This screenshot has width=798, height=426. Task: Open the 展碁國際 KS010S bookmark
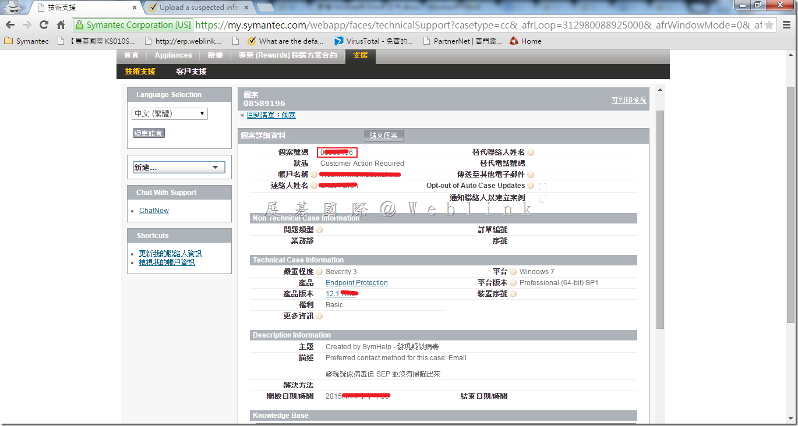pos(96,41)
